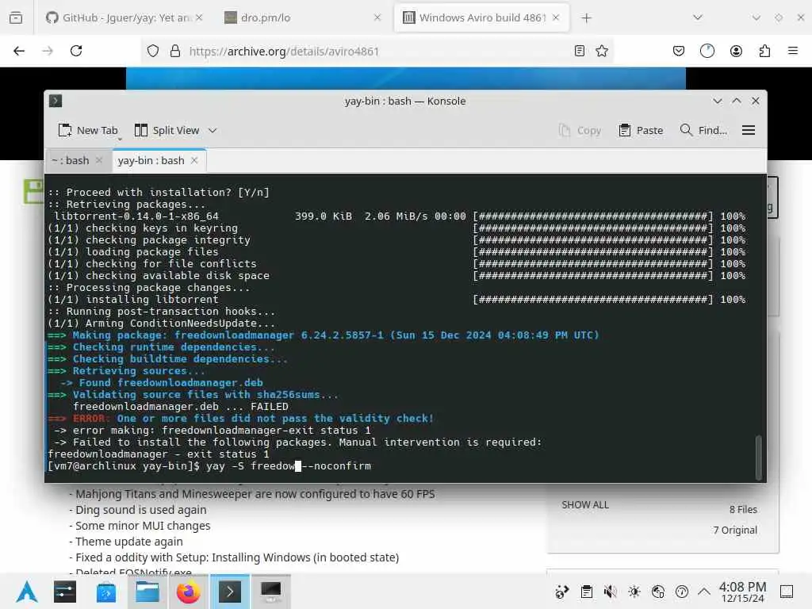812x609 pixels.
Task: Open clipboard tray icon
Action: [x=586, y=592]
